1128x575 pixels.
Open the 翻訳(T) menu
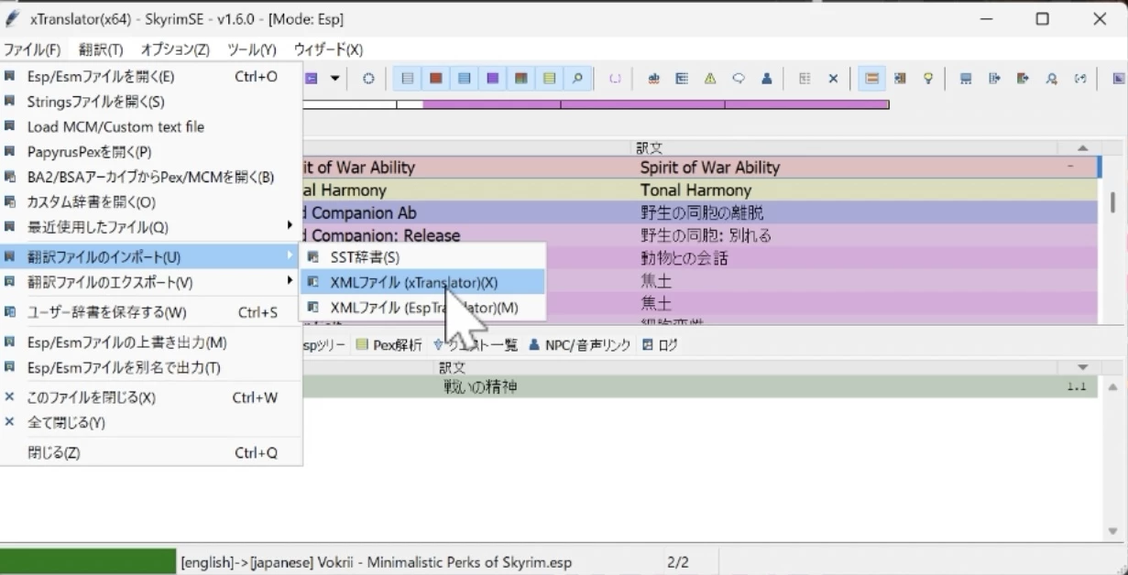coord(101,49)
